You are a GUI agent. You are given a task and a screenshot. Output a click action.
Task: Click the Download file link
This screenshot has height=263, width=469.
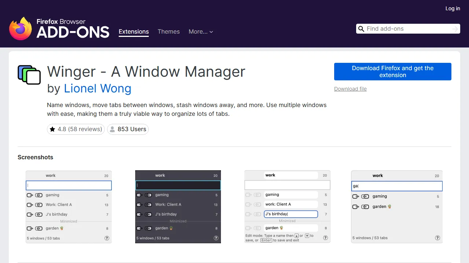pyautogui.click(x=350, y=89)
